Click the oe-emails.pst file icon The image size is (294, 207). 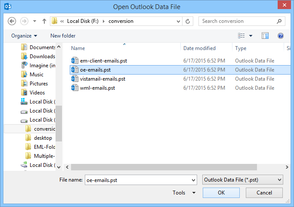[75, 70]
